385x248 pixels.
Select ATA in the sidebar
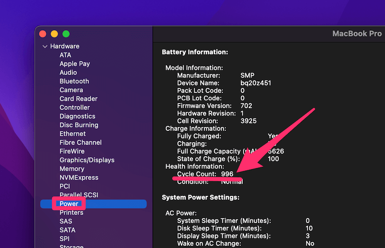pos(65,55)
